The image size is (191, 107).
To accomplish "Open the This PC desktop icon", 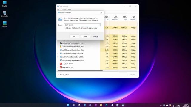I will (x=5, y=4).
